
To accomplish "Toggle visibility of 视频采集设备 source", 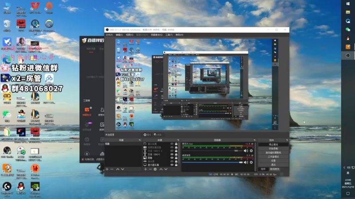I will point(172,147).
